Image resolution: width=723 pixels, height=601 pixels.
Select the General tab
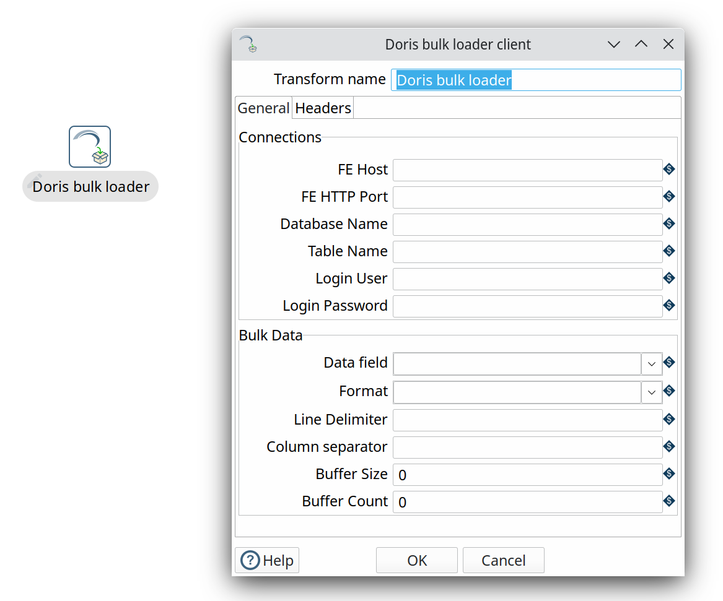coord(263,108)
